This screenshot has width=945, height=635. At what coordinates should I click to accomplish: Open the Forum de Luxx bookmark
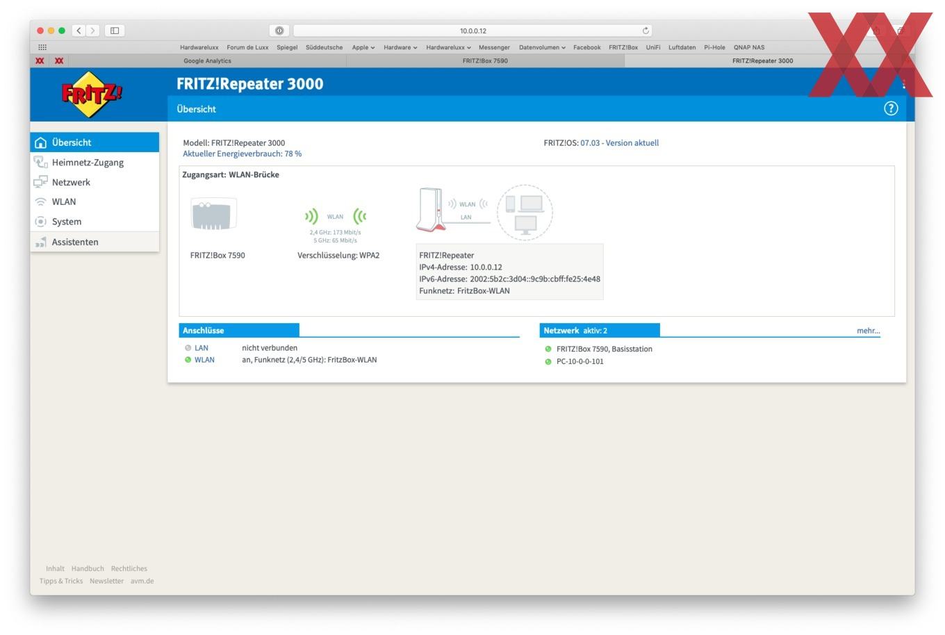(247, 47)
